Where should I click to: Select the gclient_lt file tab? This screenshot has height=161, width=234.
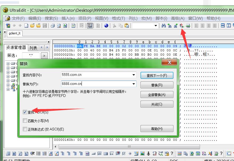pyautogui.click(x=15, y=33)
